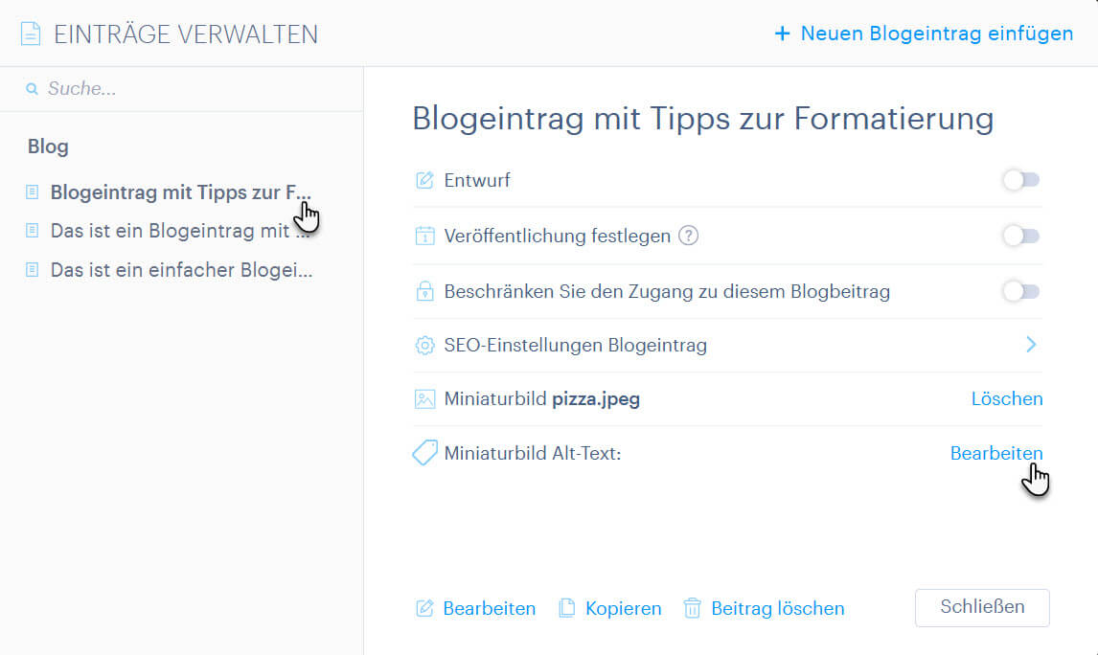
Task: Click Löschen to remove thumbnail
Action: click(1006, 399)
